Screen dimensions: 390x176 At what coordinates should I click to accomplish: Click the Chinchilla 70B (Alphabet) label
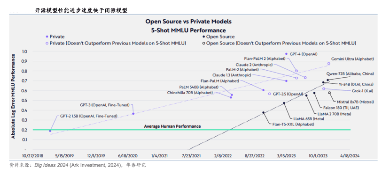click(190, 93)
